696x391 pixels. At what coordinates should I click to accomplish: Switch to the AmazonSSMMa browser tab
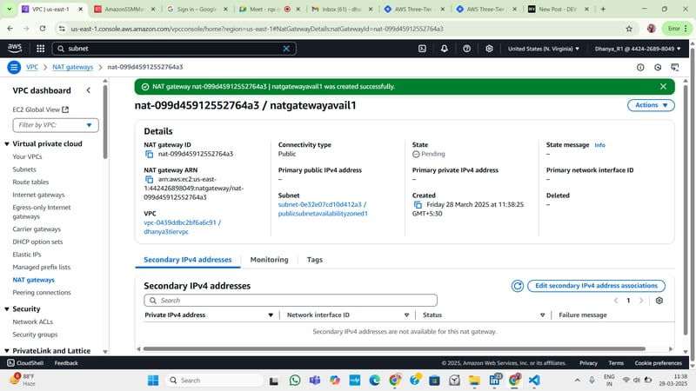pos(124,9)
